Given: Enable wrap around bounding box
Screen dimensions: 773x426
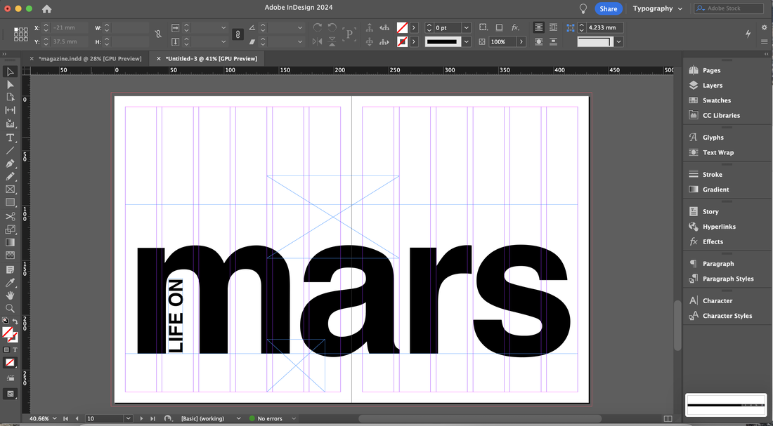Looking at the screenshot, I should pyautogui.click(x=553, y=27).
